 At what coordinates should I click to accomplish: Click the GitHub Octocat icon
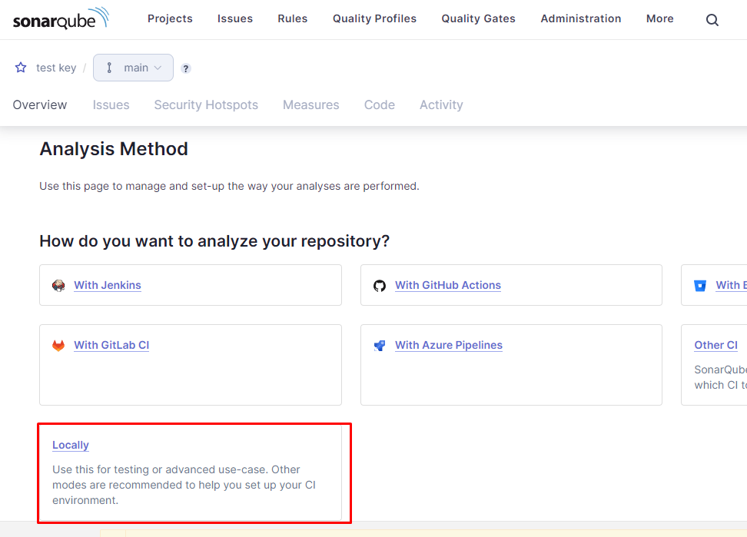click(x=379, y=286)
